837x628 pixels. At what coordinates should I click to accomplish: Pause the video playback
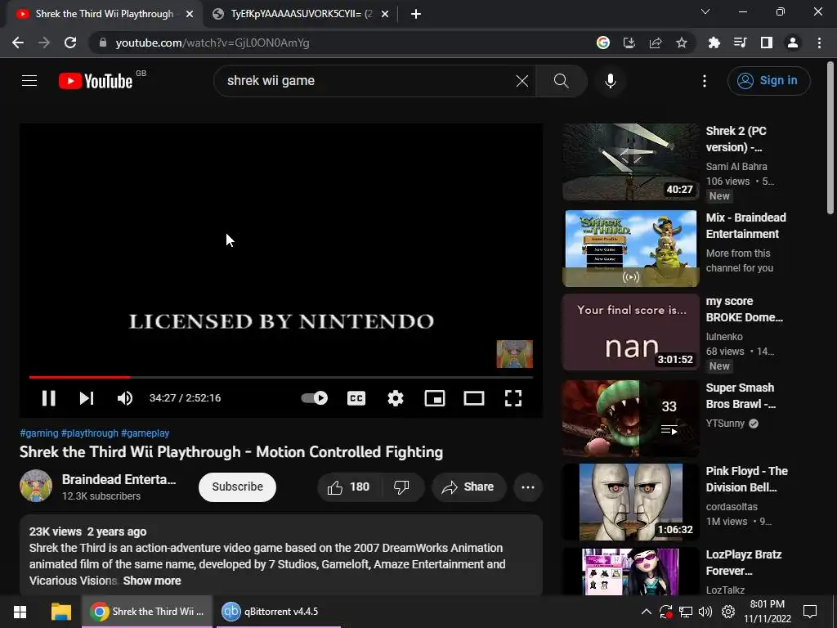[48, 398]
